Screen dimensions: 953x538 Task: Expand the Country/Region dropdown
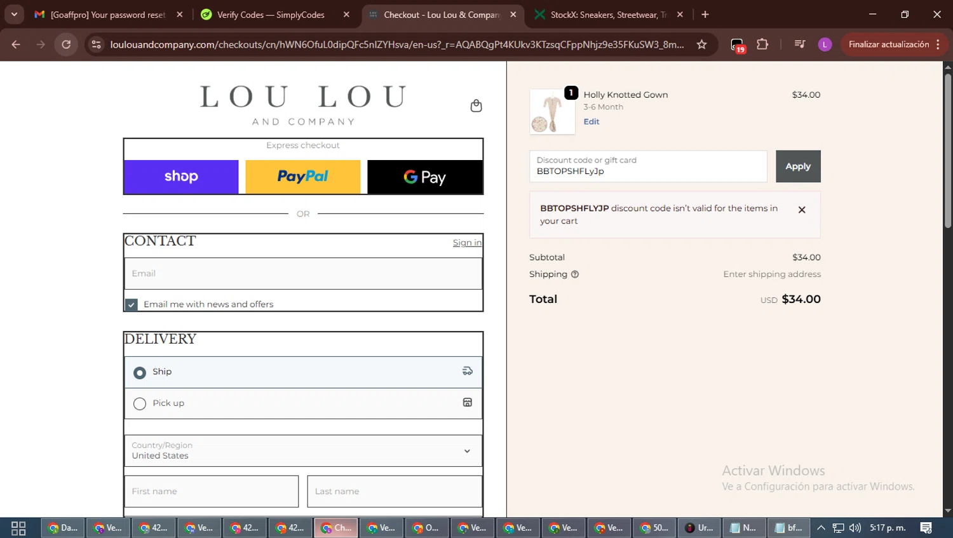coord(303,450)
